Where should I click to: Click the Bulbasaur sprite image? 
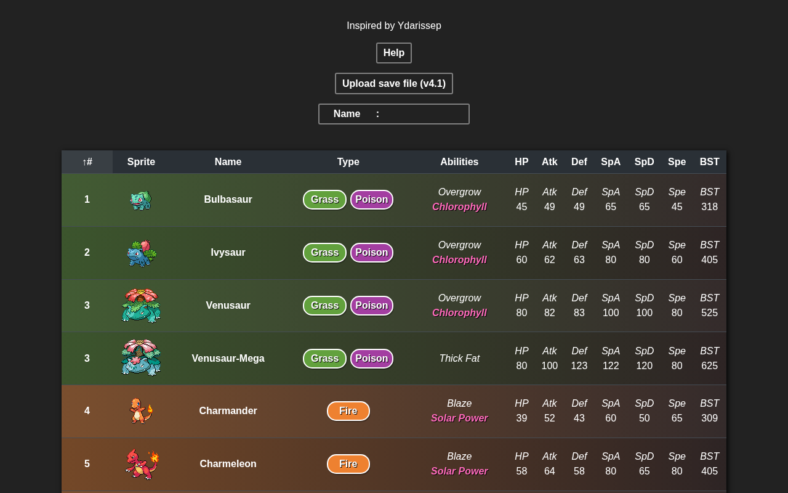click(x=141, y=200)
